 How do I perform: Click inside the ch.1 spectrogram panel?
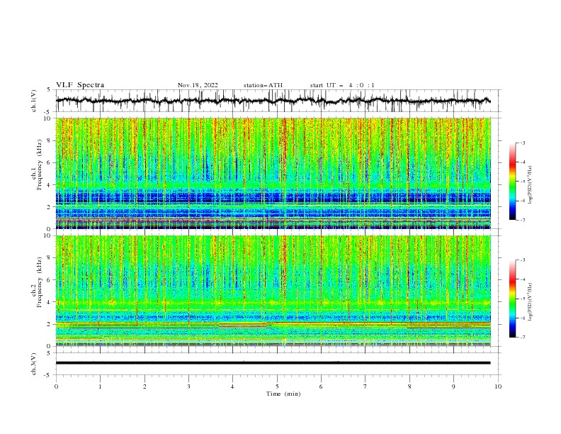tap(273, 173)
